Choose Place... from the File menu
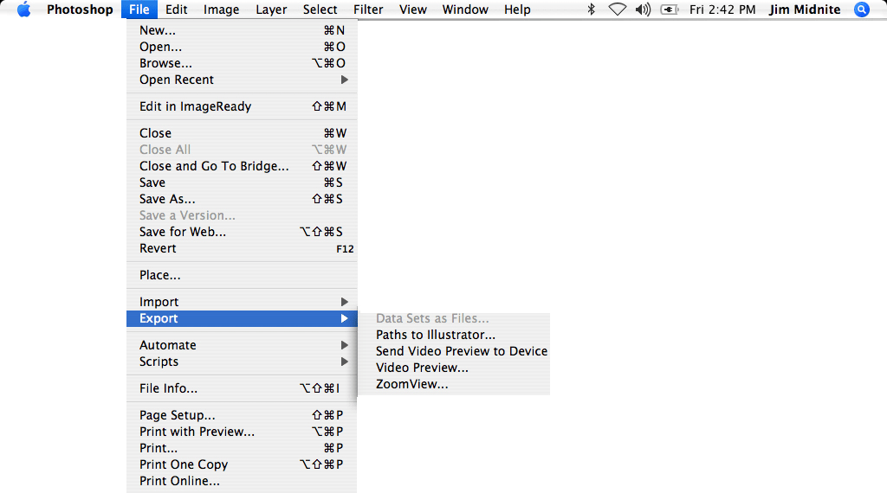Screen dimensions: 887x493 pos(242,275)
